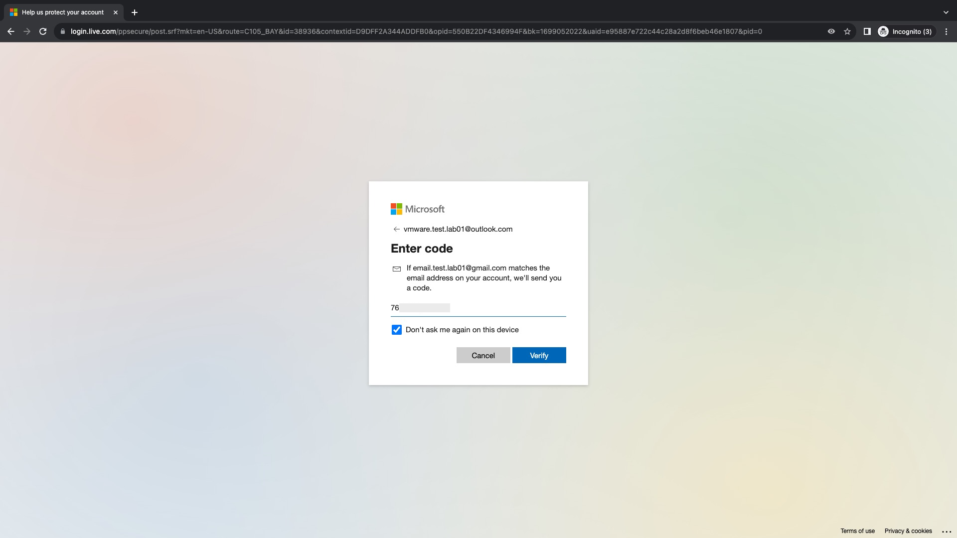The width and height of the screenshot is (957, 538).
Task: Reload the page
Action: (43, 31)
